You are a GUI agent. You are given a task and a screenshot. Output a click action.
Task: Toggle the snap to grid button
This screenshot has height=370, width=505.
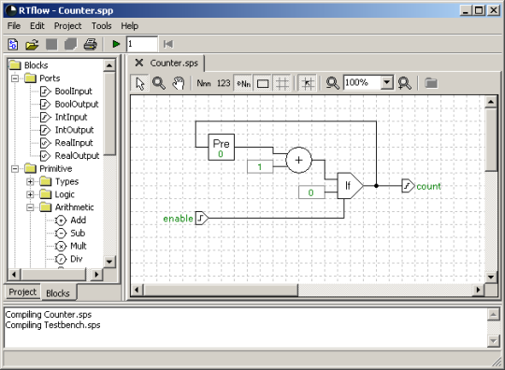coord(308,83)
